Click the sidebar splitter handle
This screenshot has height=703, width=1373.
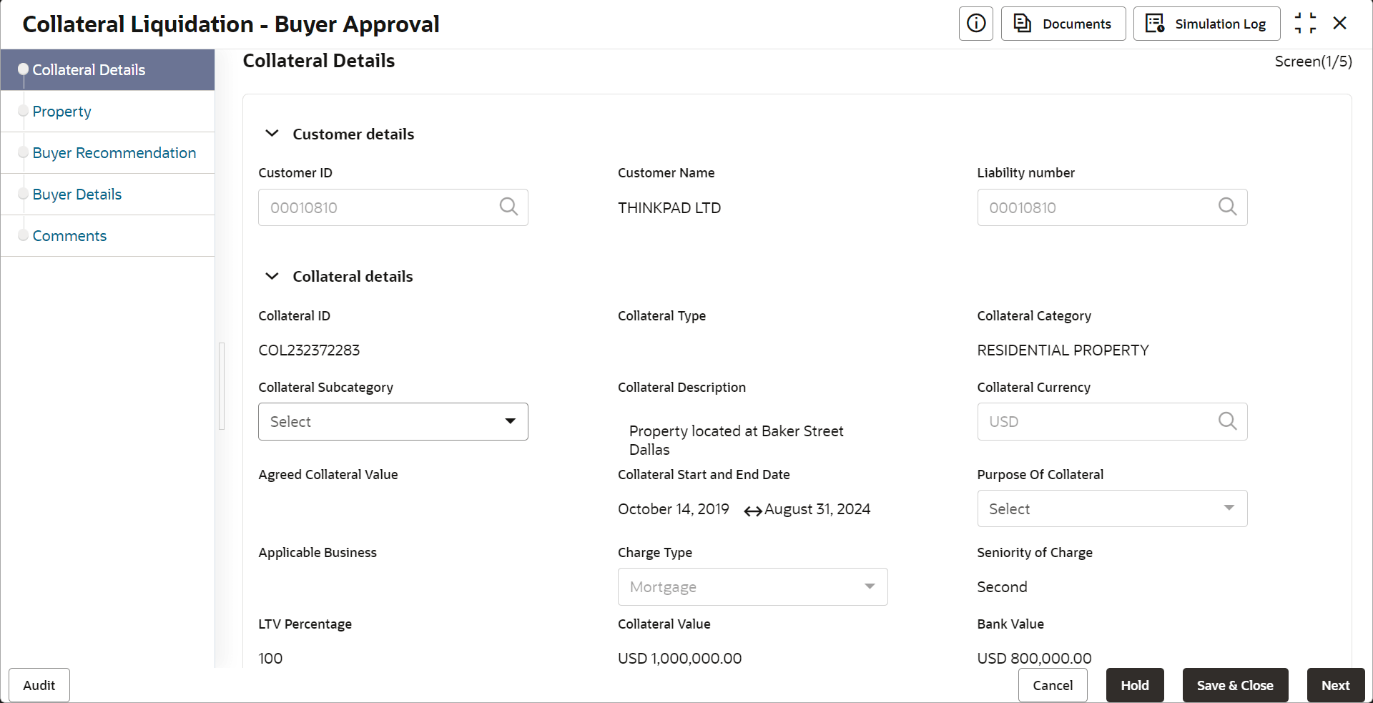[x=222, y=386]
